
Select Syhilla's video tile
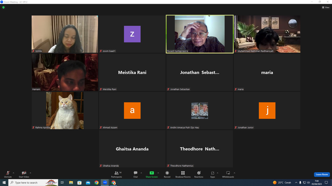click(65, 34)
